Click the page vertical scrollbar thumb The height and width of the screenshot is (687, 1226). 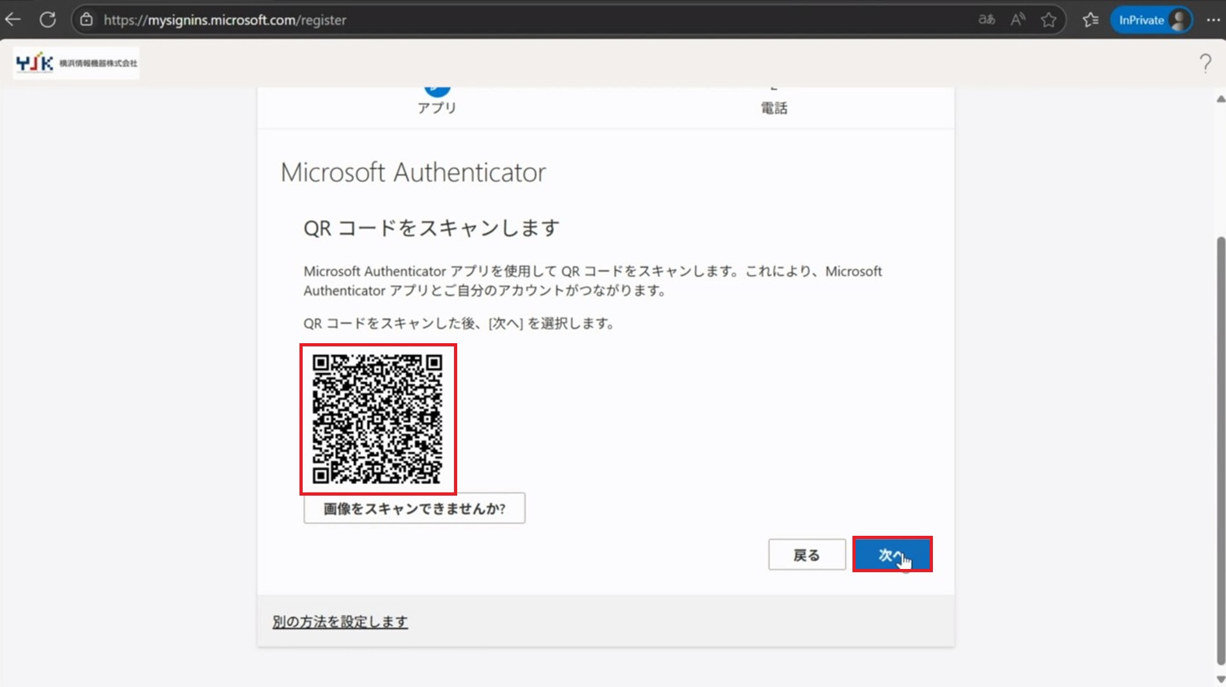(1220, 447)
